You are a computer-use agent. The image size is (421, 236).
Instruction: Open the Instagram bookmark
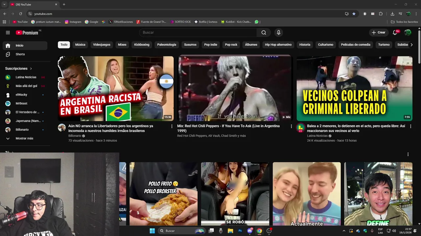[73, 22]
